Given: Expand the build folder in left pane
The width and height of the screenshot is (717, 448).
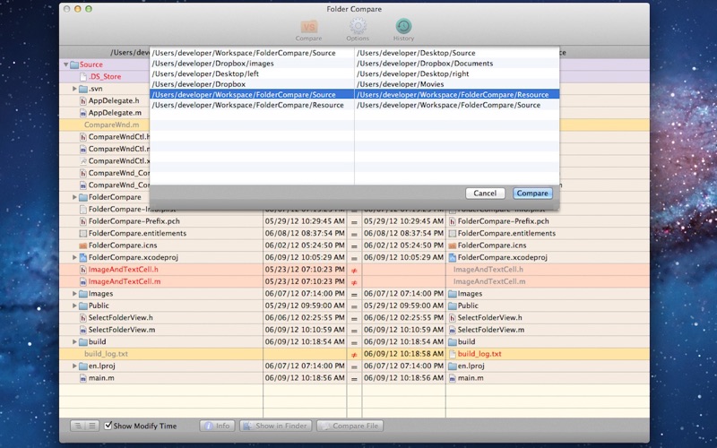Looking at the screenshot, I should coord(74,341).
